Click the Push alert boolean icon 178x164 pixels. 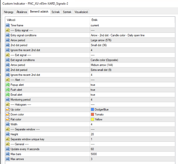(8, 90)
